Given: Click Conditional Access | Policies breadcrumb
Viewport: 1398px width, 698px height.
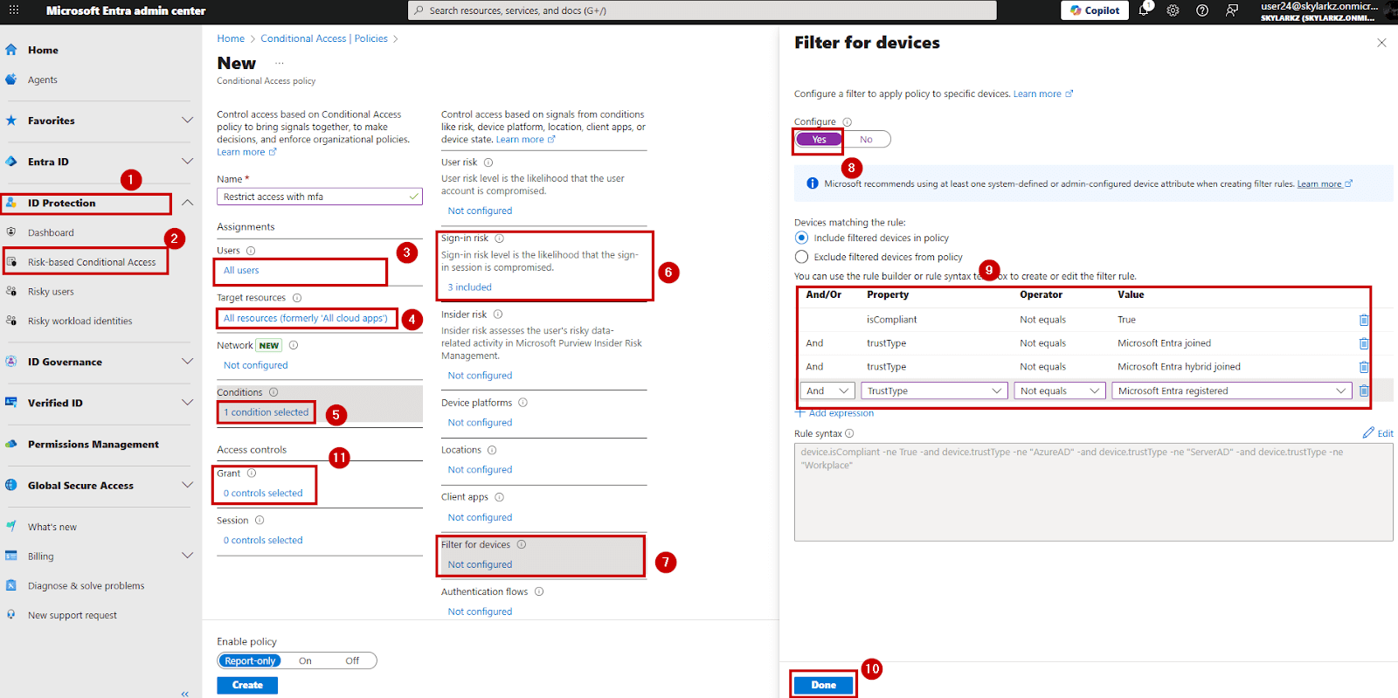Looking at the screenshot, I should tap(324, 38).
